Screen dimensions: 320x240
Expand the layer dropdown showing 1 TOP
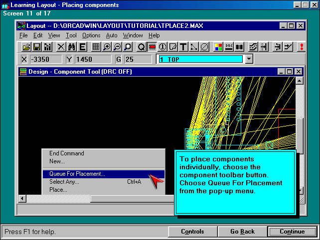(249, 59)
